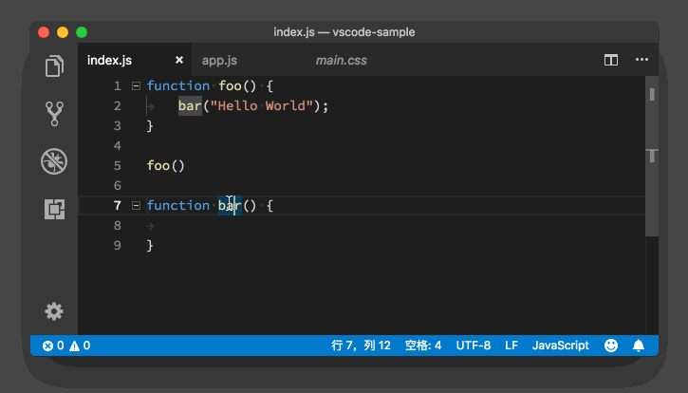Click the editor vertical scrollbar
The image size is (688, 393).
click(x=652, y=161)
